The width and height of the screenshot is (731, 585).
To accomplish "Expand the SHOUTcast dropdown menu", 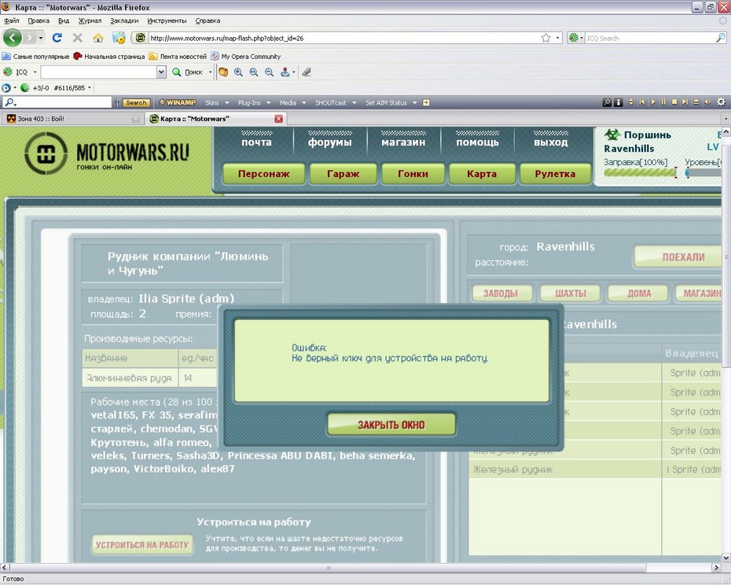I will click(336, 103).
